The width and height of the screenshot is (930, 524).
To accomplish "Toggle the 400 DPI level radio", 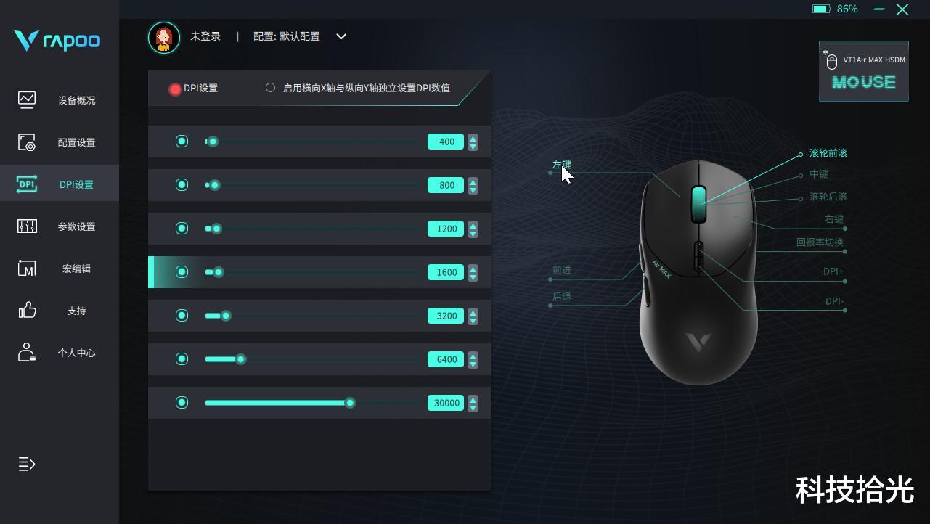I will pos(182,142).
